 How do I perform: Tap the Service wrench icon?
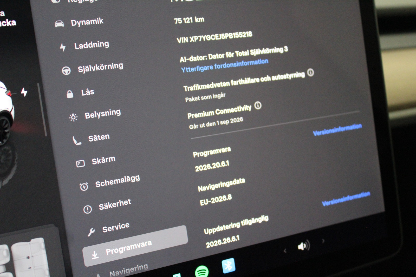click(x=91, y=232)
